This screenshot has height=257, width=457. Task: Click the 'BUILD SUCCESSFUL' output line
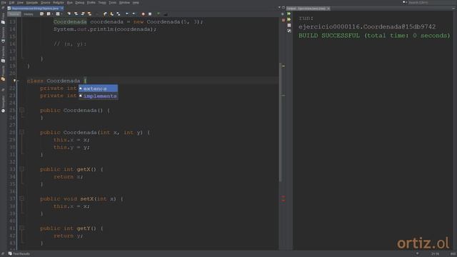click(x=374, y=36)
